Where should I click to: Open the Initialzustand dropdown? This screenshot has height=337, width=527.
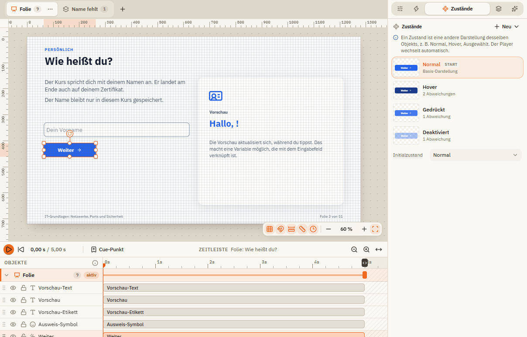point(476,155)
